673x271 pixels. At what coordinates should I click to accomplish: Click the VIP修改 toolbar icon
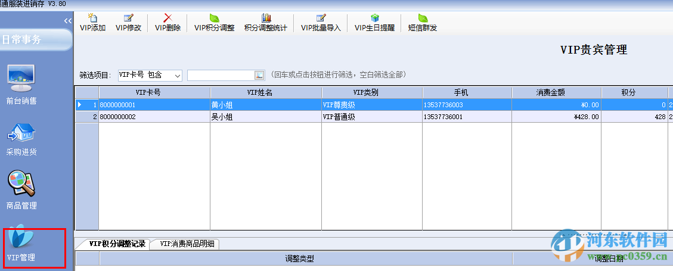pyautogui.click(x=128, y=23)
